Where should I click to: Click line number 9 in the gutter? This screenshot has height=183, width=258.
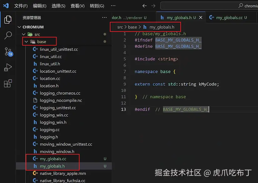125,84
